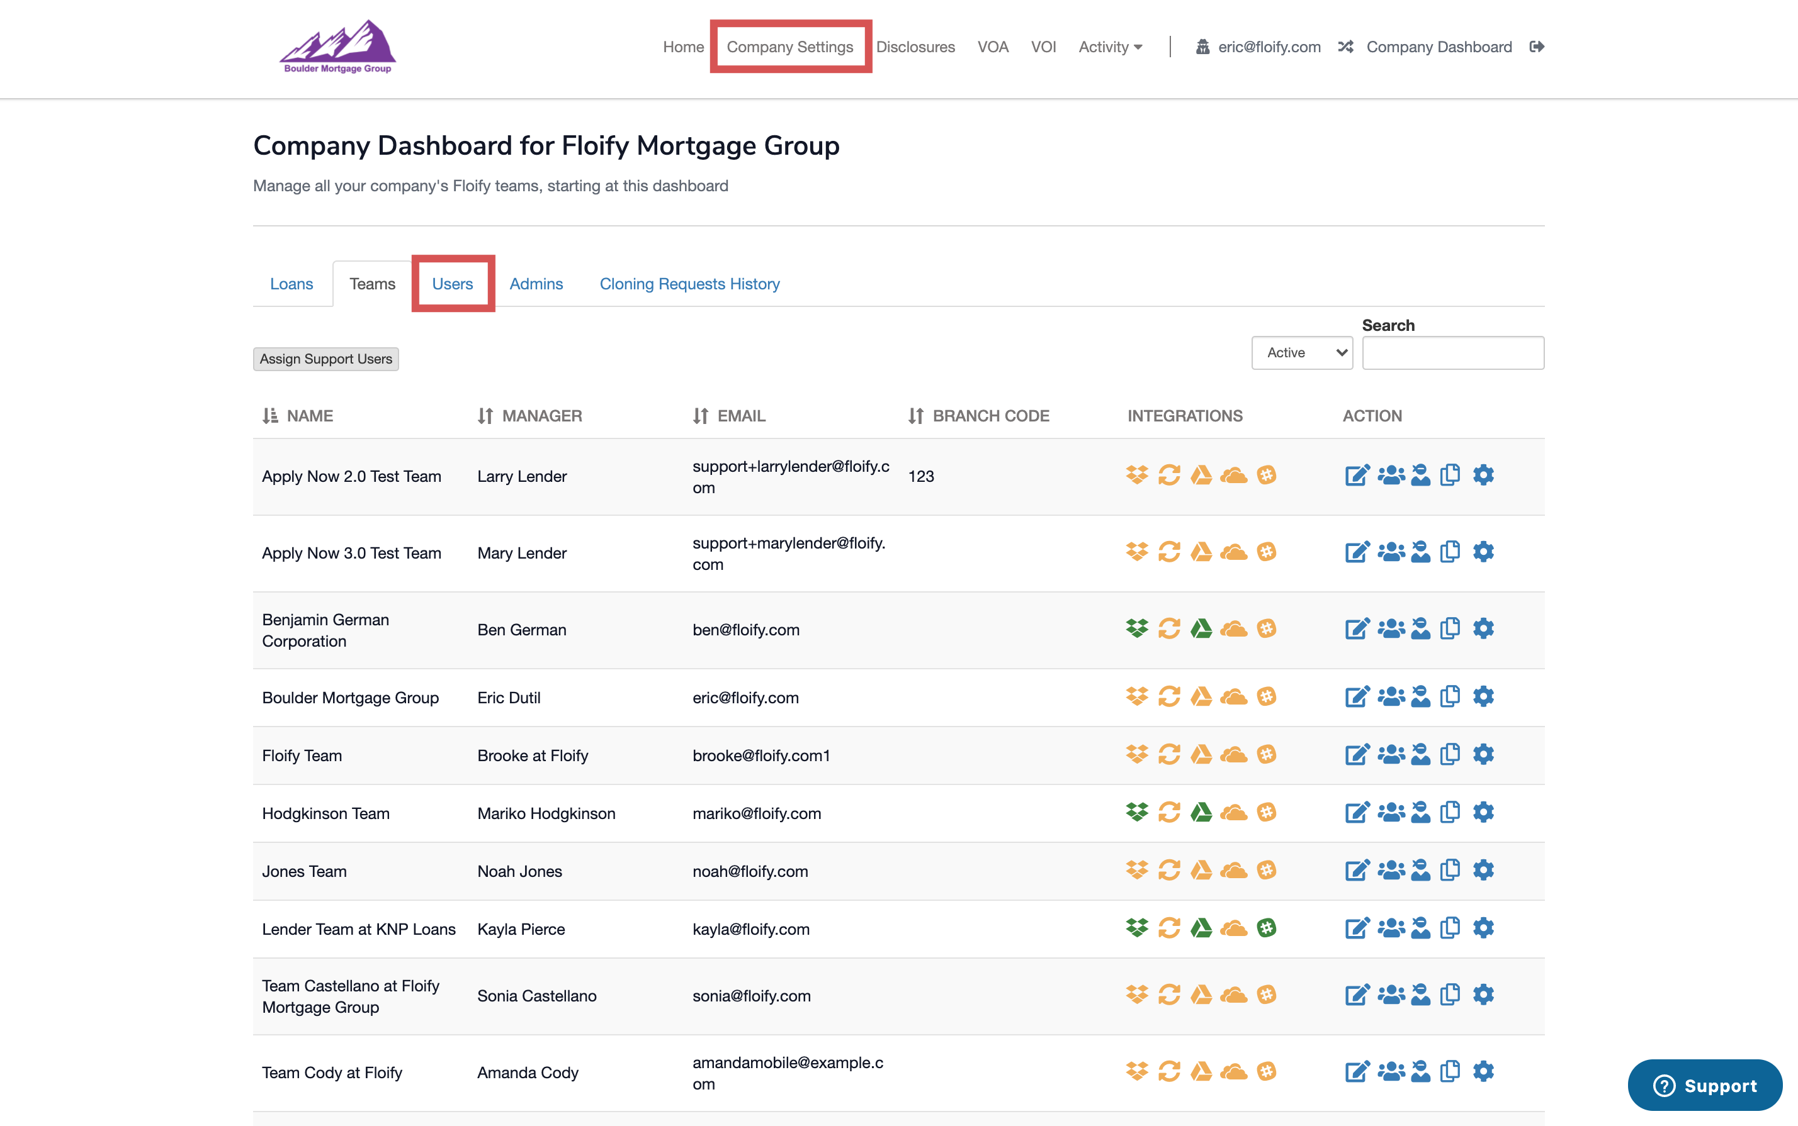Open Company Settings in navigation
This screenshot has height=1126, width=1798.
point(790,47)
